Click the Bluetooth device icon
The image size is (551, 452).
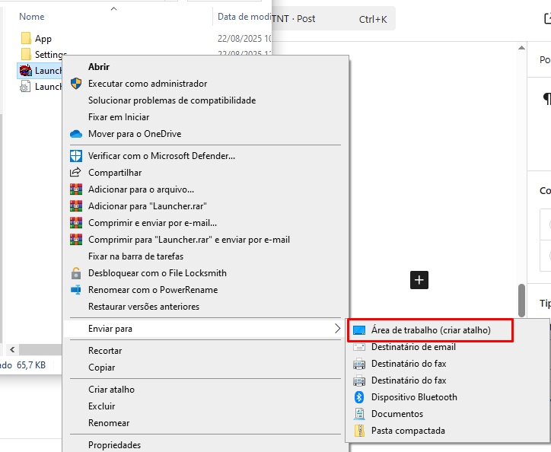pos(359,397)
